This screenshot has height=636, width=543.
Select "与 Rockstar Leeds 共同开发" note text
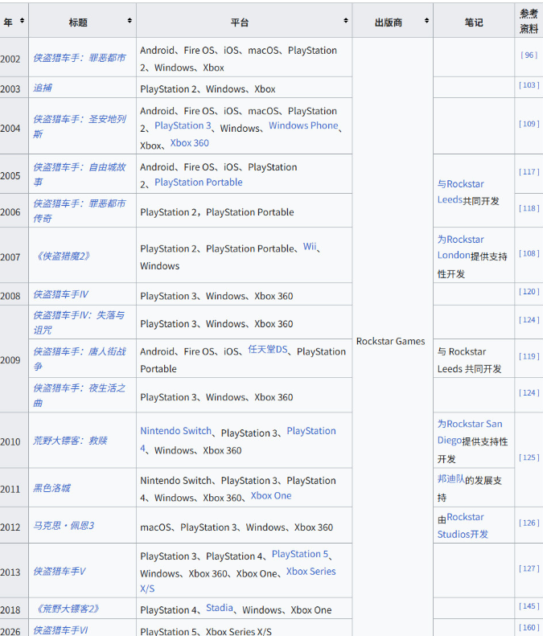(469, 360)
